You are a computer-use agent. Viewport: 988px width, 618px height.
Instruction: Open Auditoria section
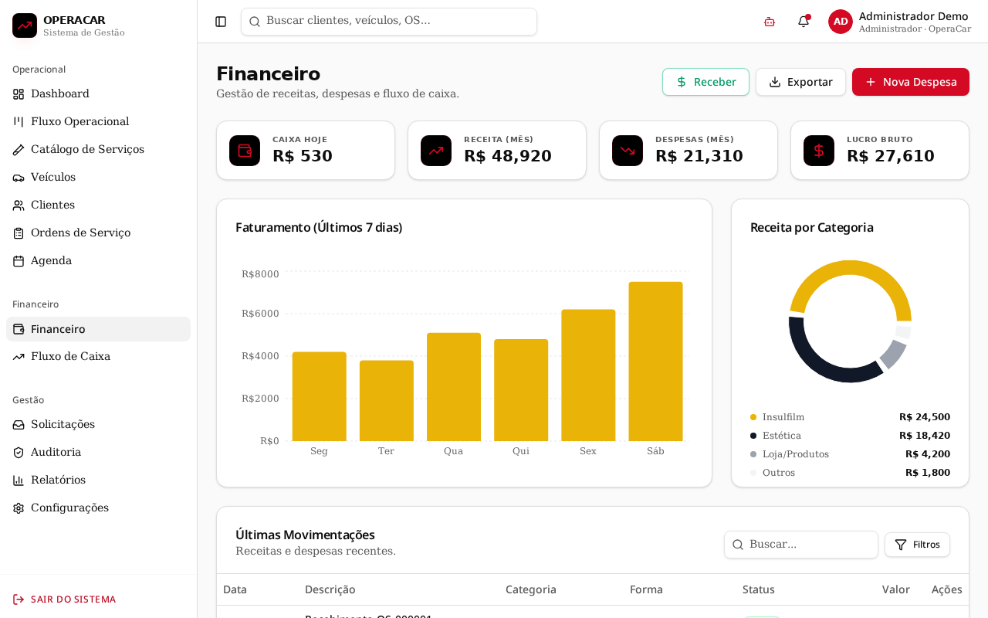(98, 453)
